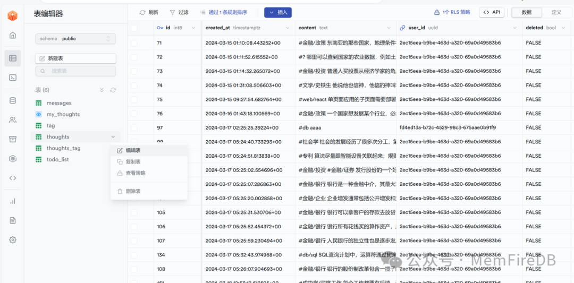
Task: Click the 过滤 filter button
Action: [179, 12]
